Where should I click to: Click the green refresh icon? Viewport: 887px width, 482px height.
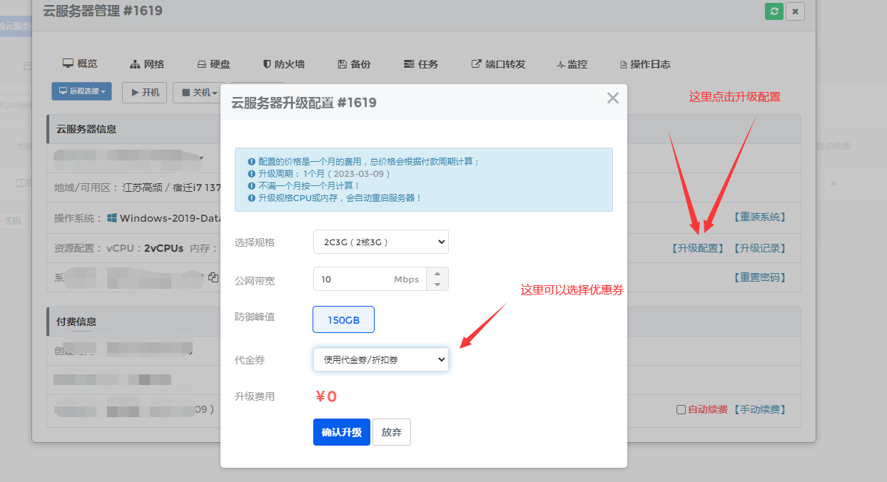point(774,11)
